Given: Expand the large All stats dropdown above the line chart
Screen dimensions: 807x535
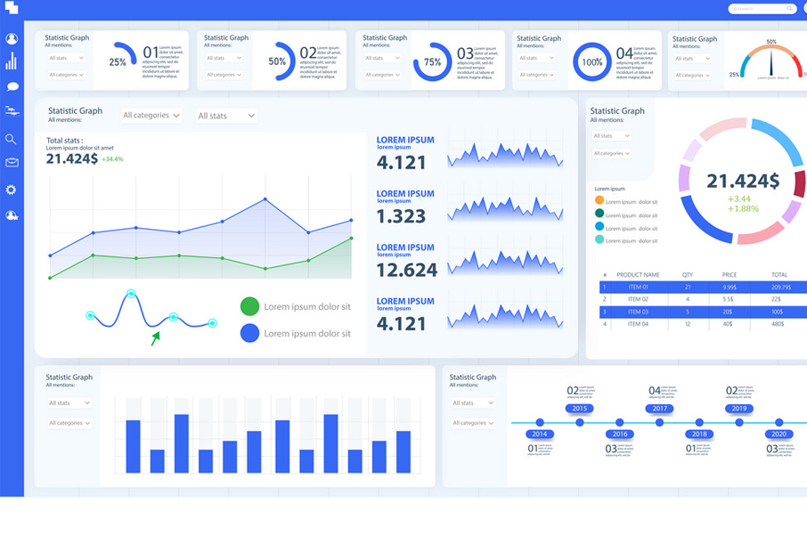Looking at the screenshot, I should coord(226,116).
